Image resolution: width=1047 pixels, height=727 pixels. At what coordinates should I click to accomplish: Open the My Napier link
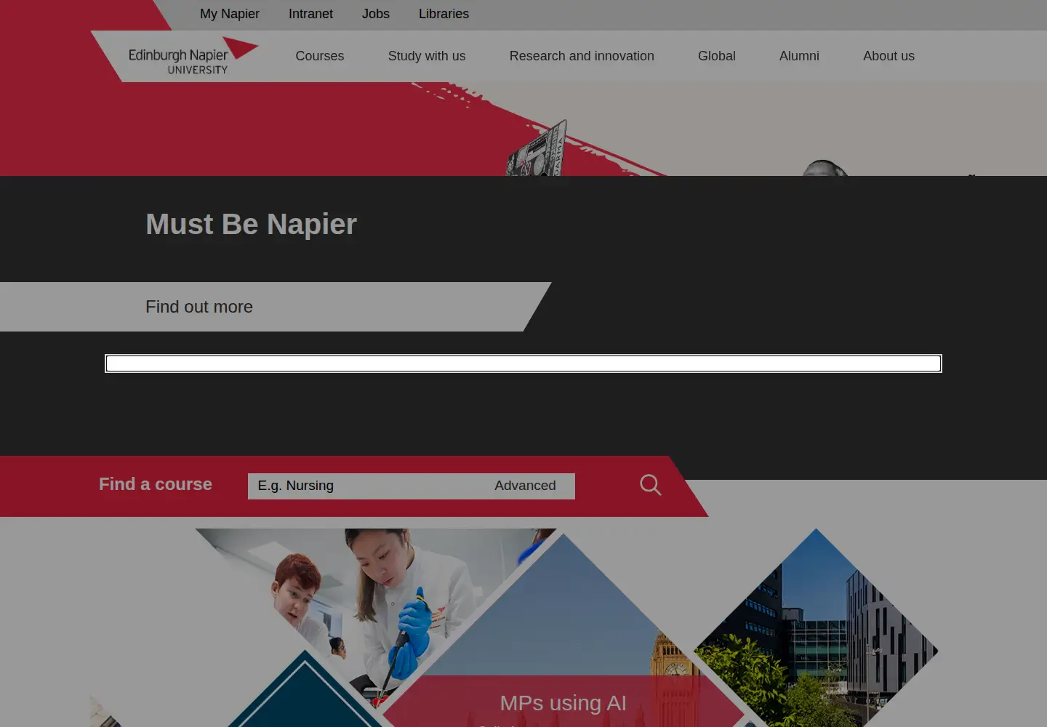point(229,14)
